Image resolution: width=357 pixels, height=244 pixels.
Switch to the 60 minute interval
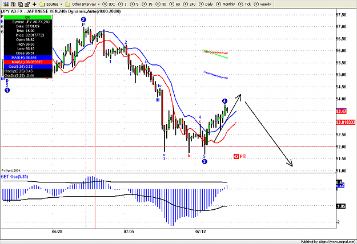coord(175,4)
